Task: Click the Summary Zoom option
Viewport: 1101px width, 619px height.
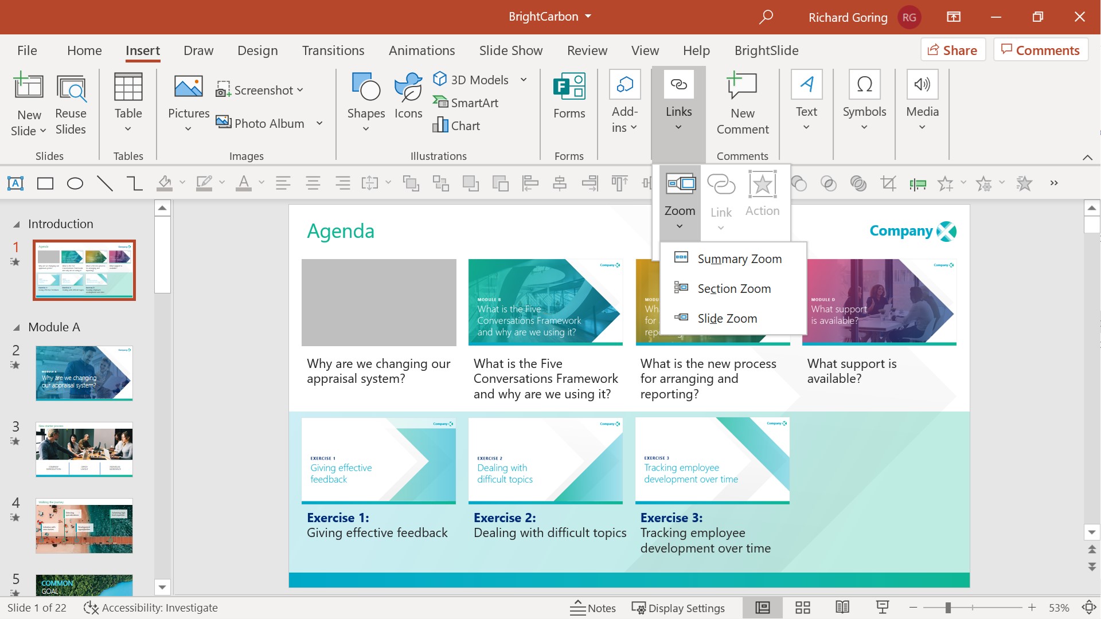Action: tap(740, 258)
